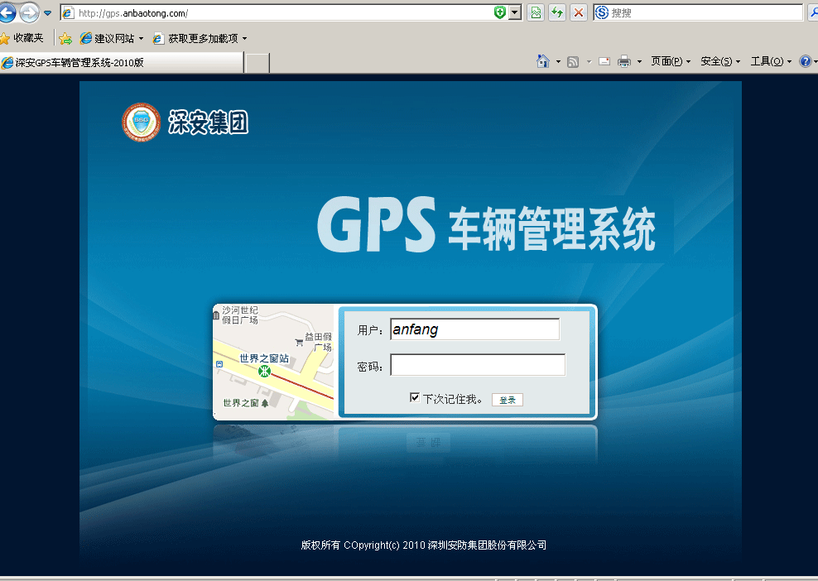Click the Back navigation arrow
The height and width of the screenshot is (581, 818).
[x=8, y=12]
